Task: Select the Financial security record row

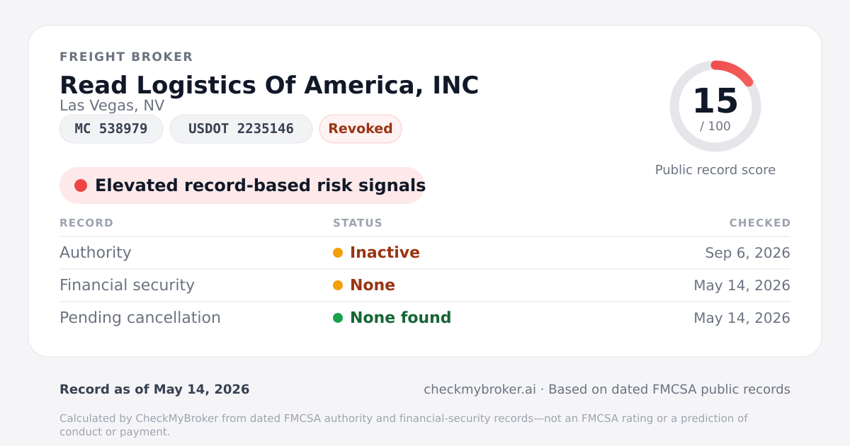Action: (425, 285)
